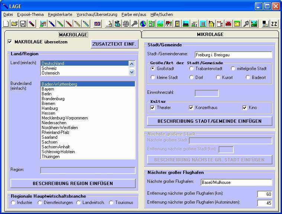Click the British flag translation icon
This screenshot has height=214, width=282.
click(x=97, y=24)
